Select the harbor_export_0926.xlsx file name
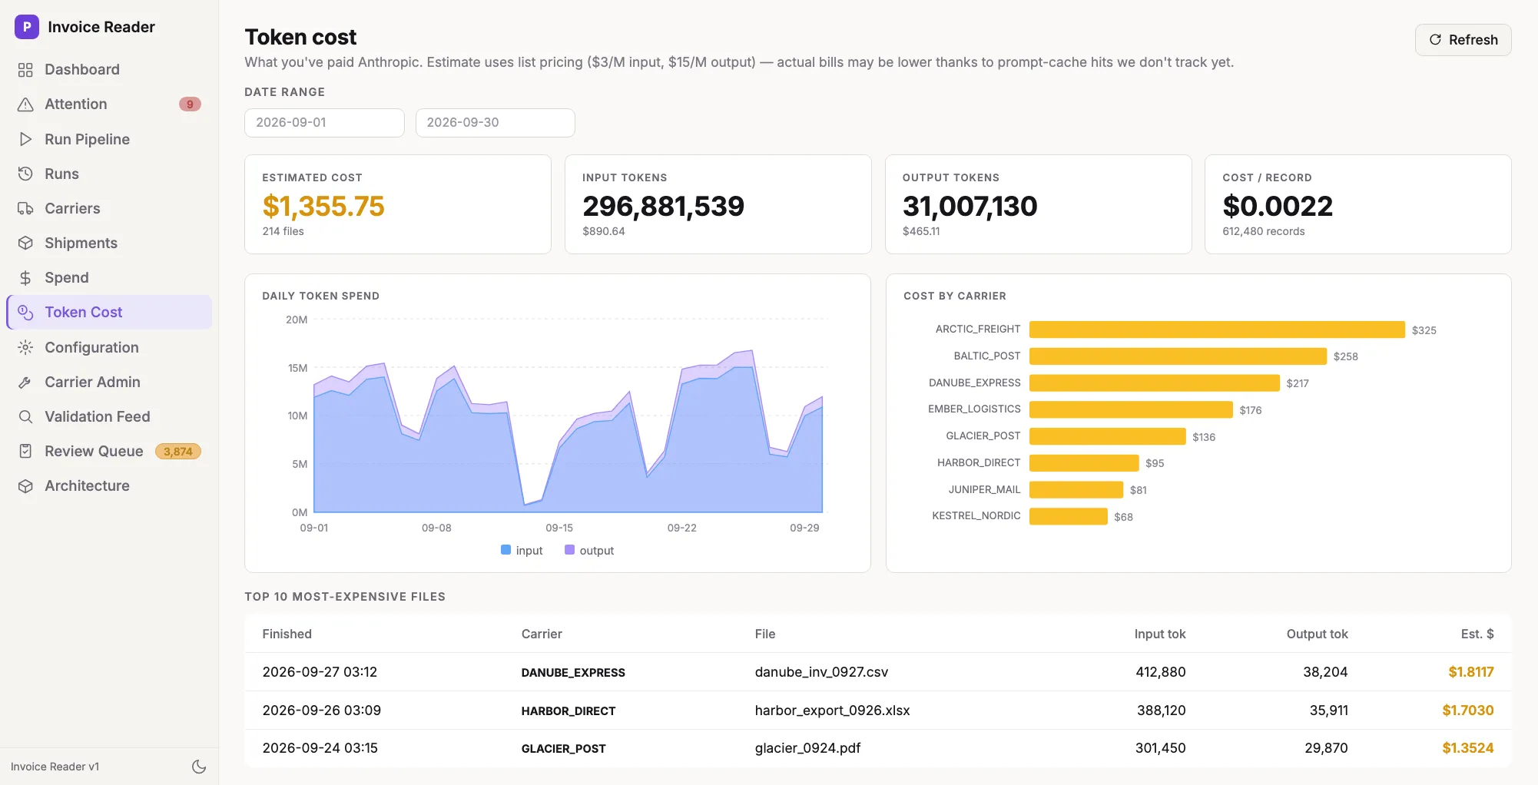This screenshot has width=1538, height=785. (832, 710)
